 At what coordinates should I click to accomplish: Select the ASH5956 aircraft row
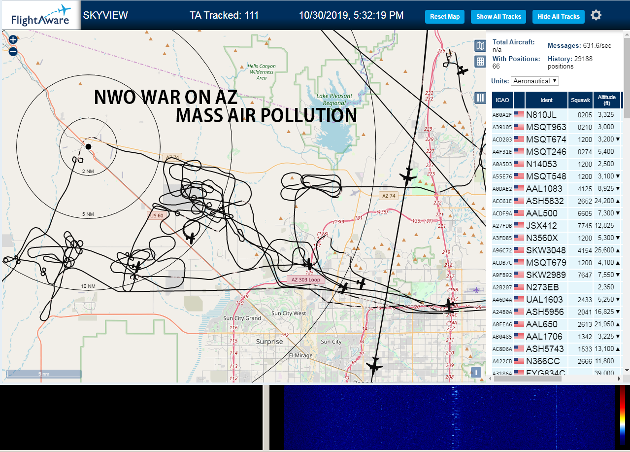click(x=557, y=312)
